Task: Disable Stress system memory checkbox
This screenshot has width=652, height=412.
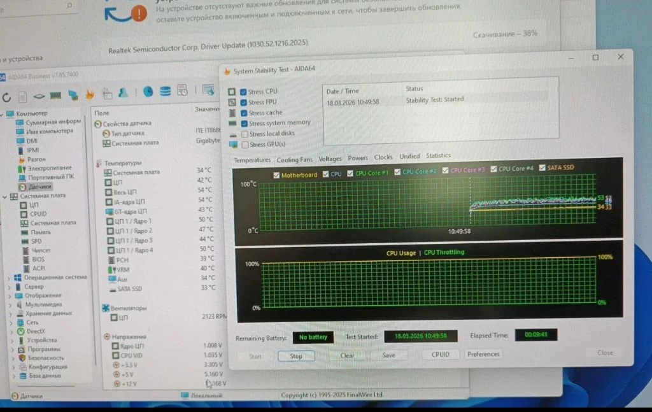Action: click(x=244, y=124)
